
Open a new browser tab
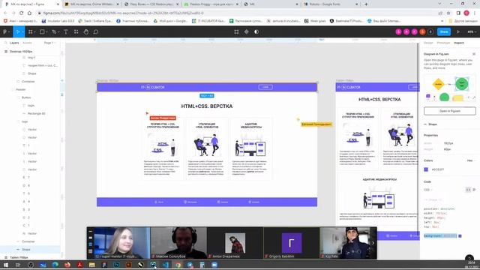366,4
